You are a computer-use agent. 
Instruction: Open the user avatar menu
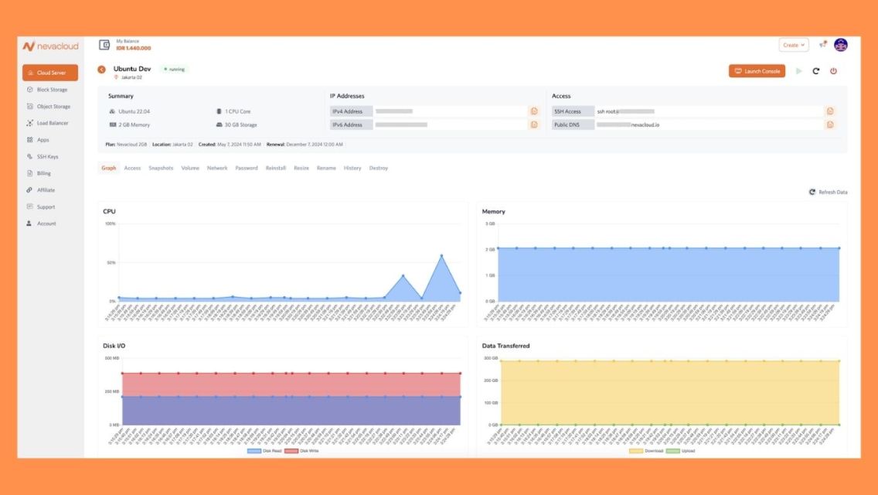(840, 45)
